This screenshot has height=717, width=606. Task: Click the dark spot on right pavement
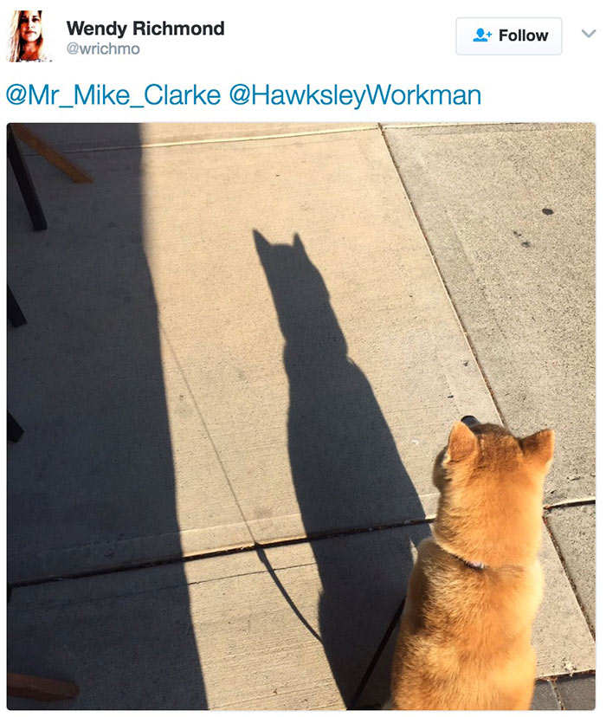(547, 211)
